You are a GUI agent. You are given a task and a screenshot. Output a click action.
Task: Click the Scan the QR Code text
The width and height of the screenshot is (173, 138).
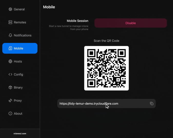pos(106,41)
